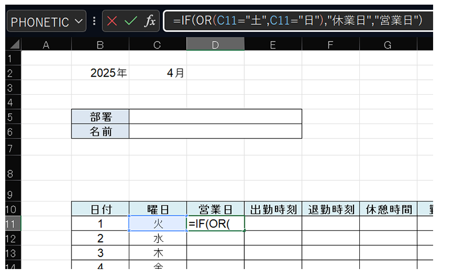Screen dimensions: 462x276
Task: Select column B header
Action: tap(100, 44)
